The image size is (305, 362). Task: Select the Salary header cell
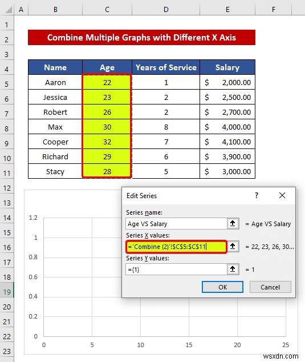[227, 67]
